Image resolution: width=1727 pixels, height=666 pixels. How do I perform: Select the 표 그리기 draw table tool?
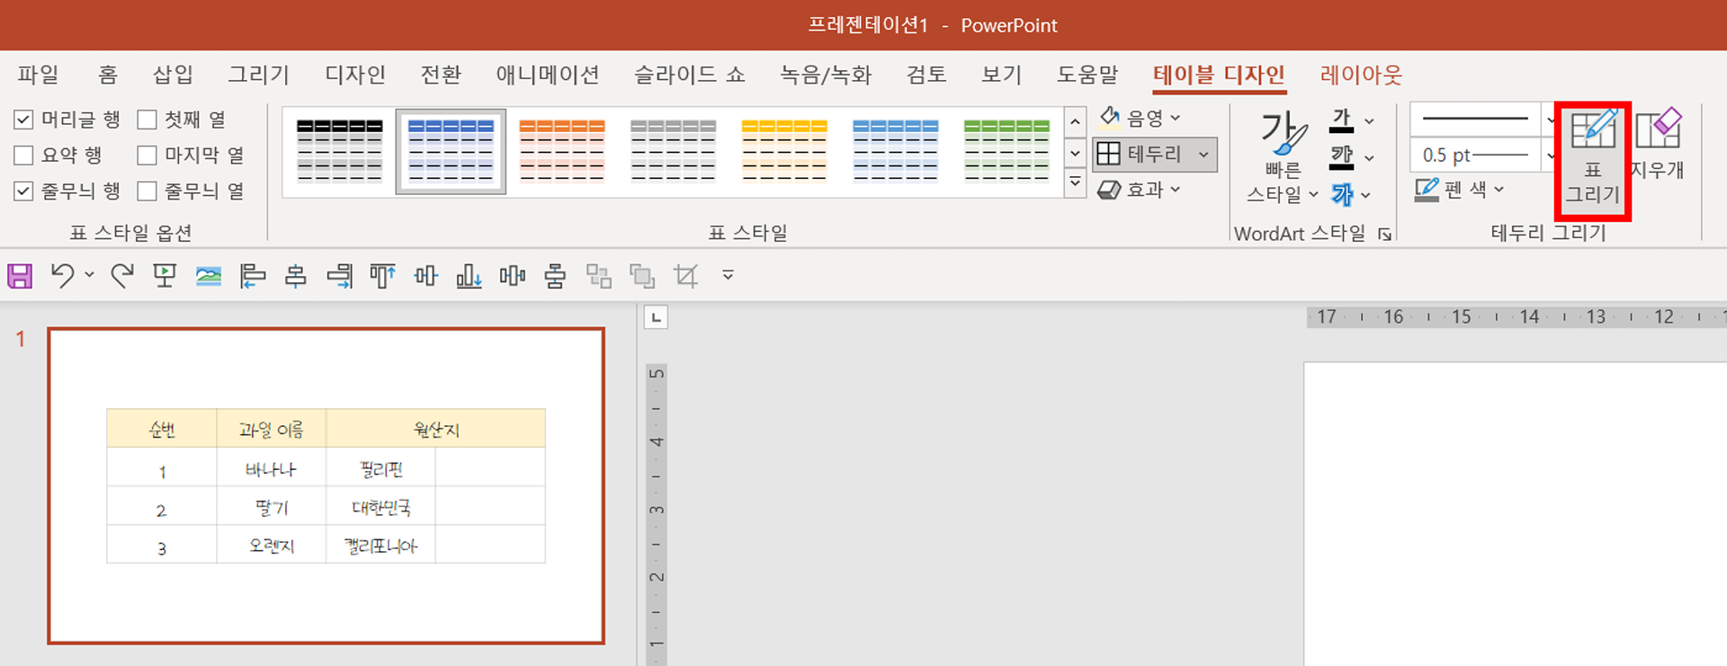1592,159
